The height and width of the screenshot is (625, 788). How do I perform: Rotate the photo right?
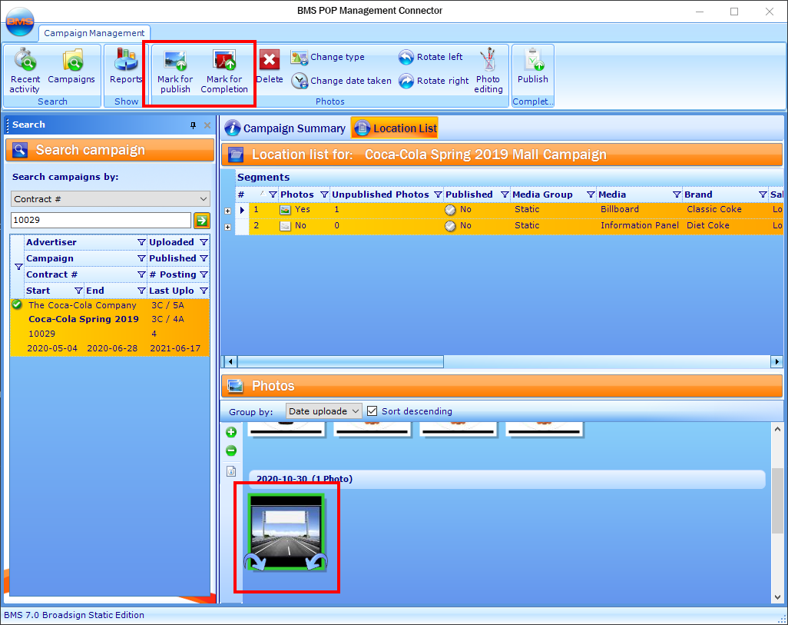coord(433,81)
